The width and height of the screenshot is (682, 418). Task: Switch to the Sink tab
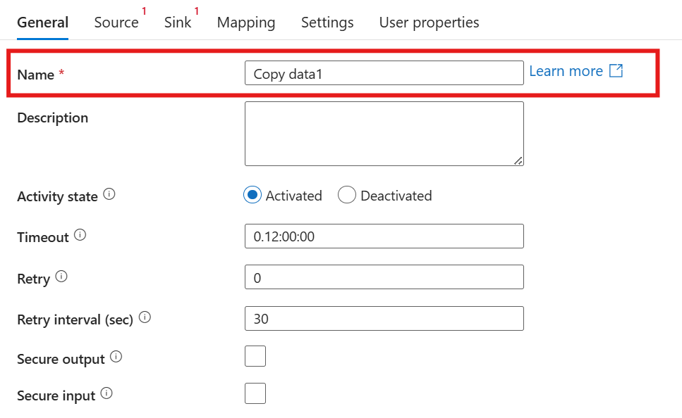pyautogui.click(x=178, y=23)
